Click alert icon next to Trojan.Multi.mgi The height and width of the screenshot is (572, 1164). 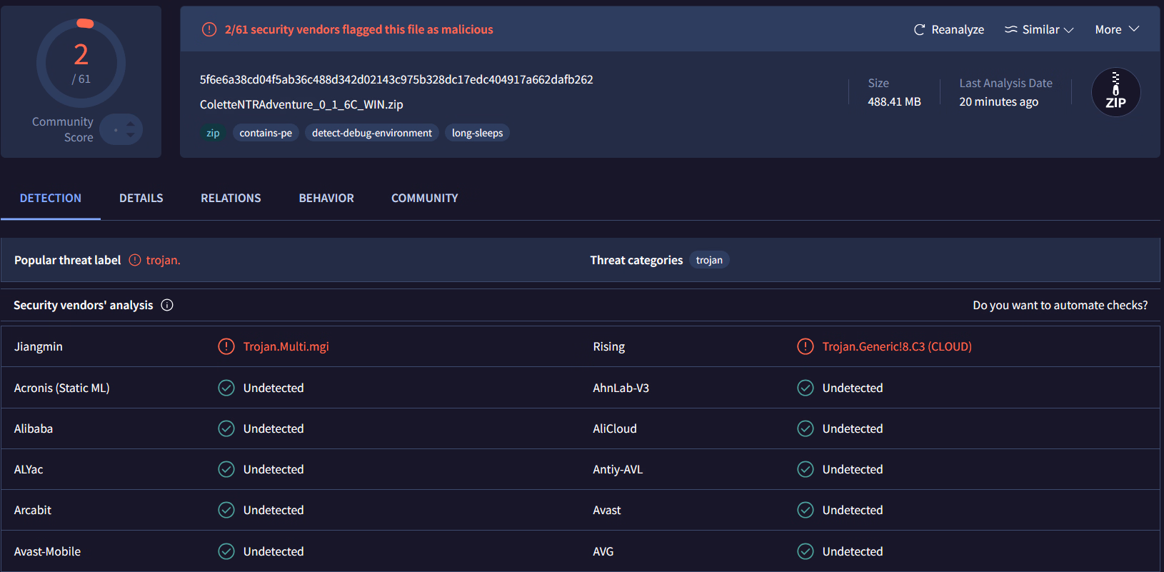point(226,346)
